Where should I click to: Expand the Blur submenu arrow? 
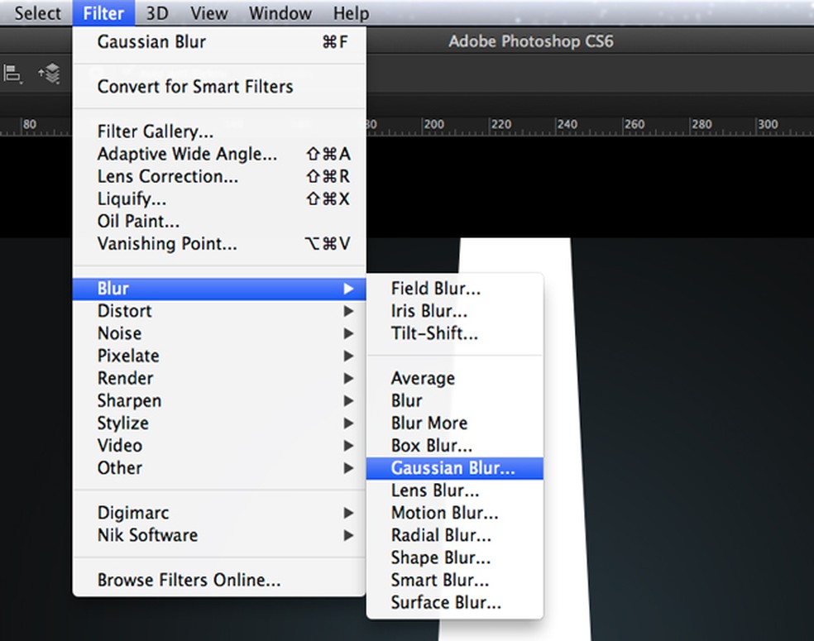[348, 289]
